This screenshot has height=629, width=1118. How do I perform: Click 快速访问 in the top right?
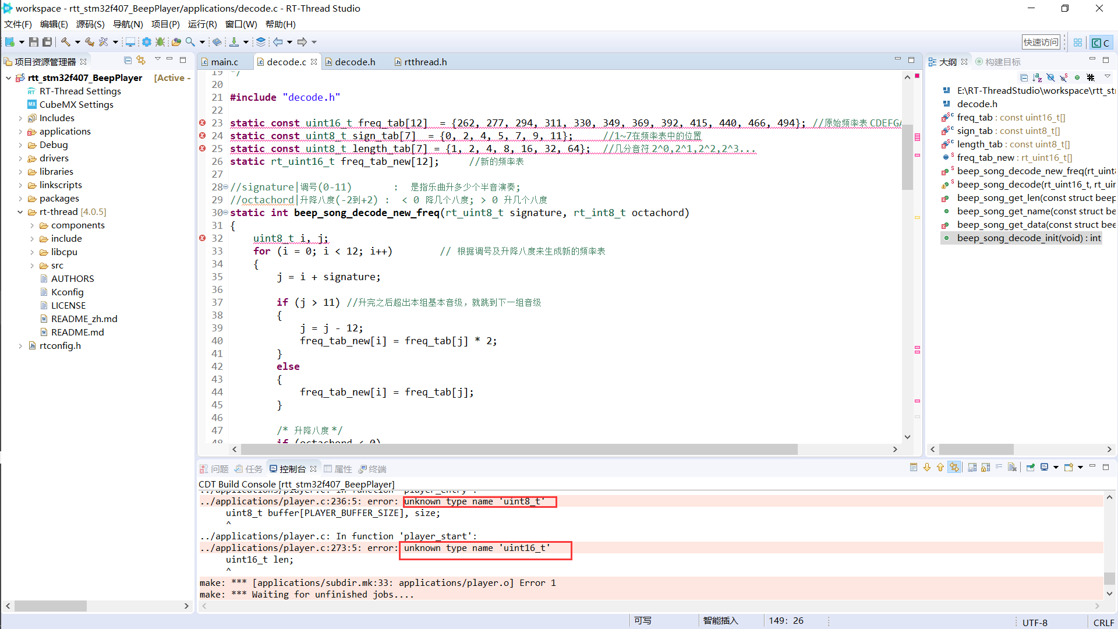pos(1041,41)
